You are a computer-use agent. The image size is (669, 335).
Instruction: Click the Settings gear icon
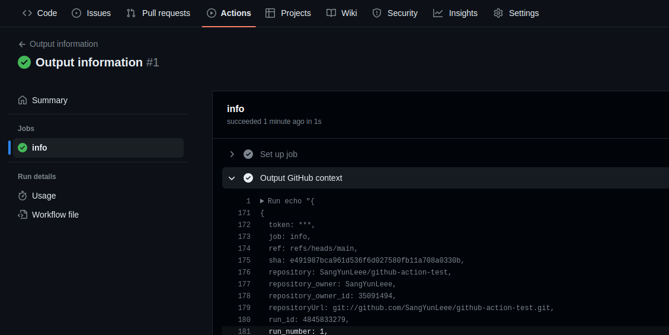click(498, 13)
